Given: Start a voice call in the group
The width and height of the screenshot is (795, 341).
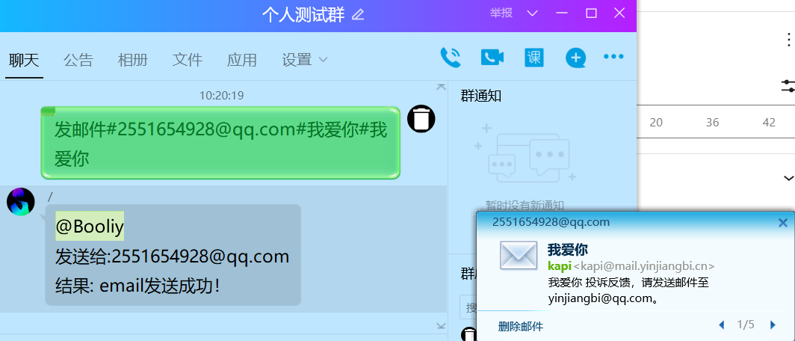Looking at the screenshot, I should [451, 58].
